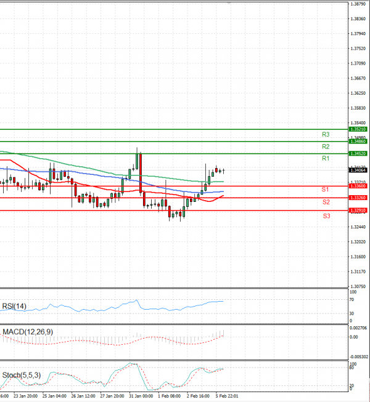Click the 5 Feb 22:01 time label

[227, 396]
